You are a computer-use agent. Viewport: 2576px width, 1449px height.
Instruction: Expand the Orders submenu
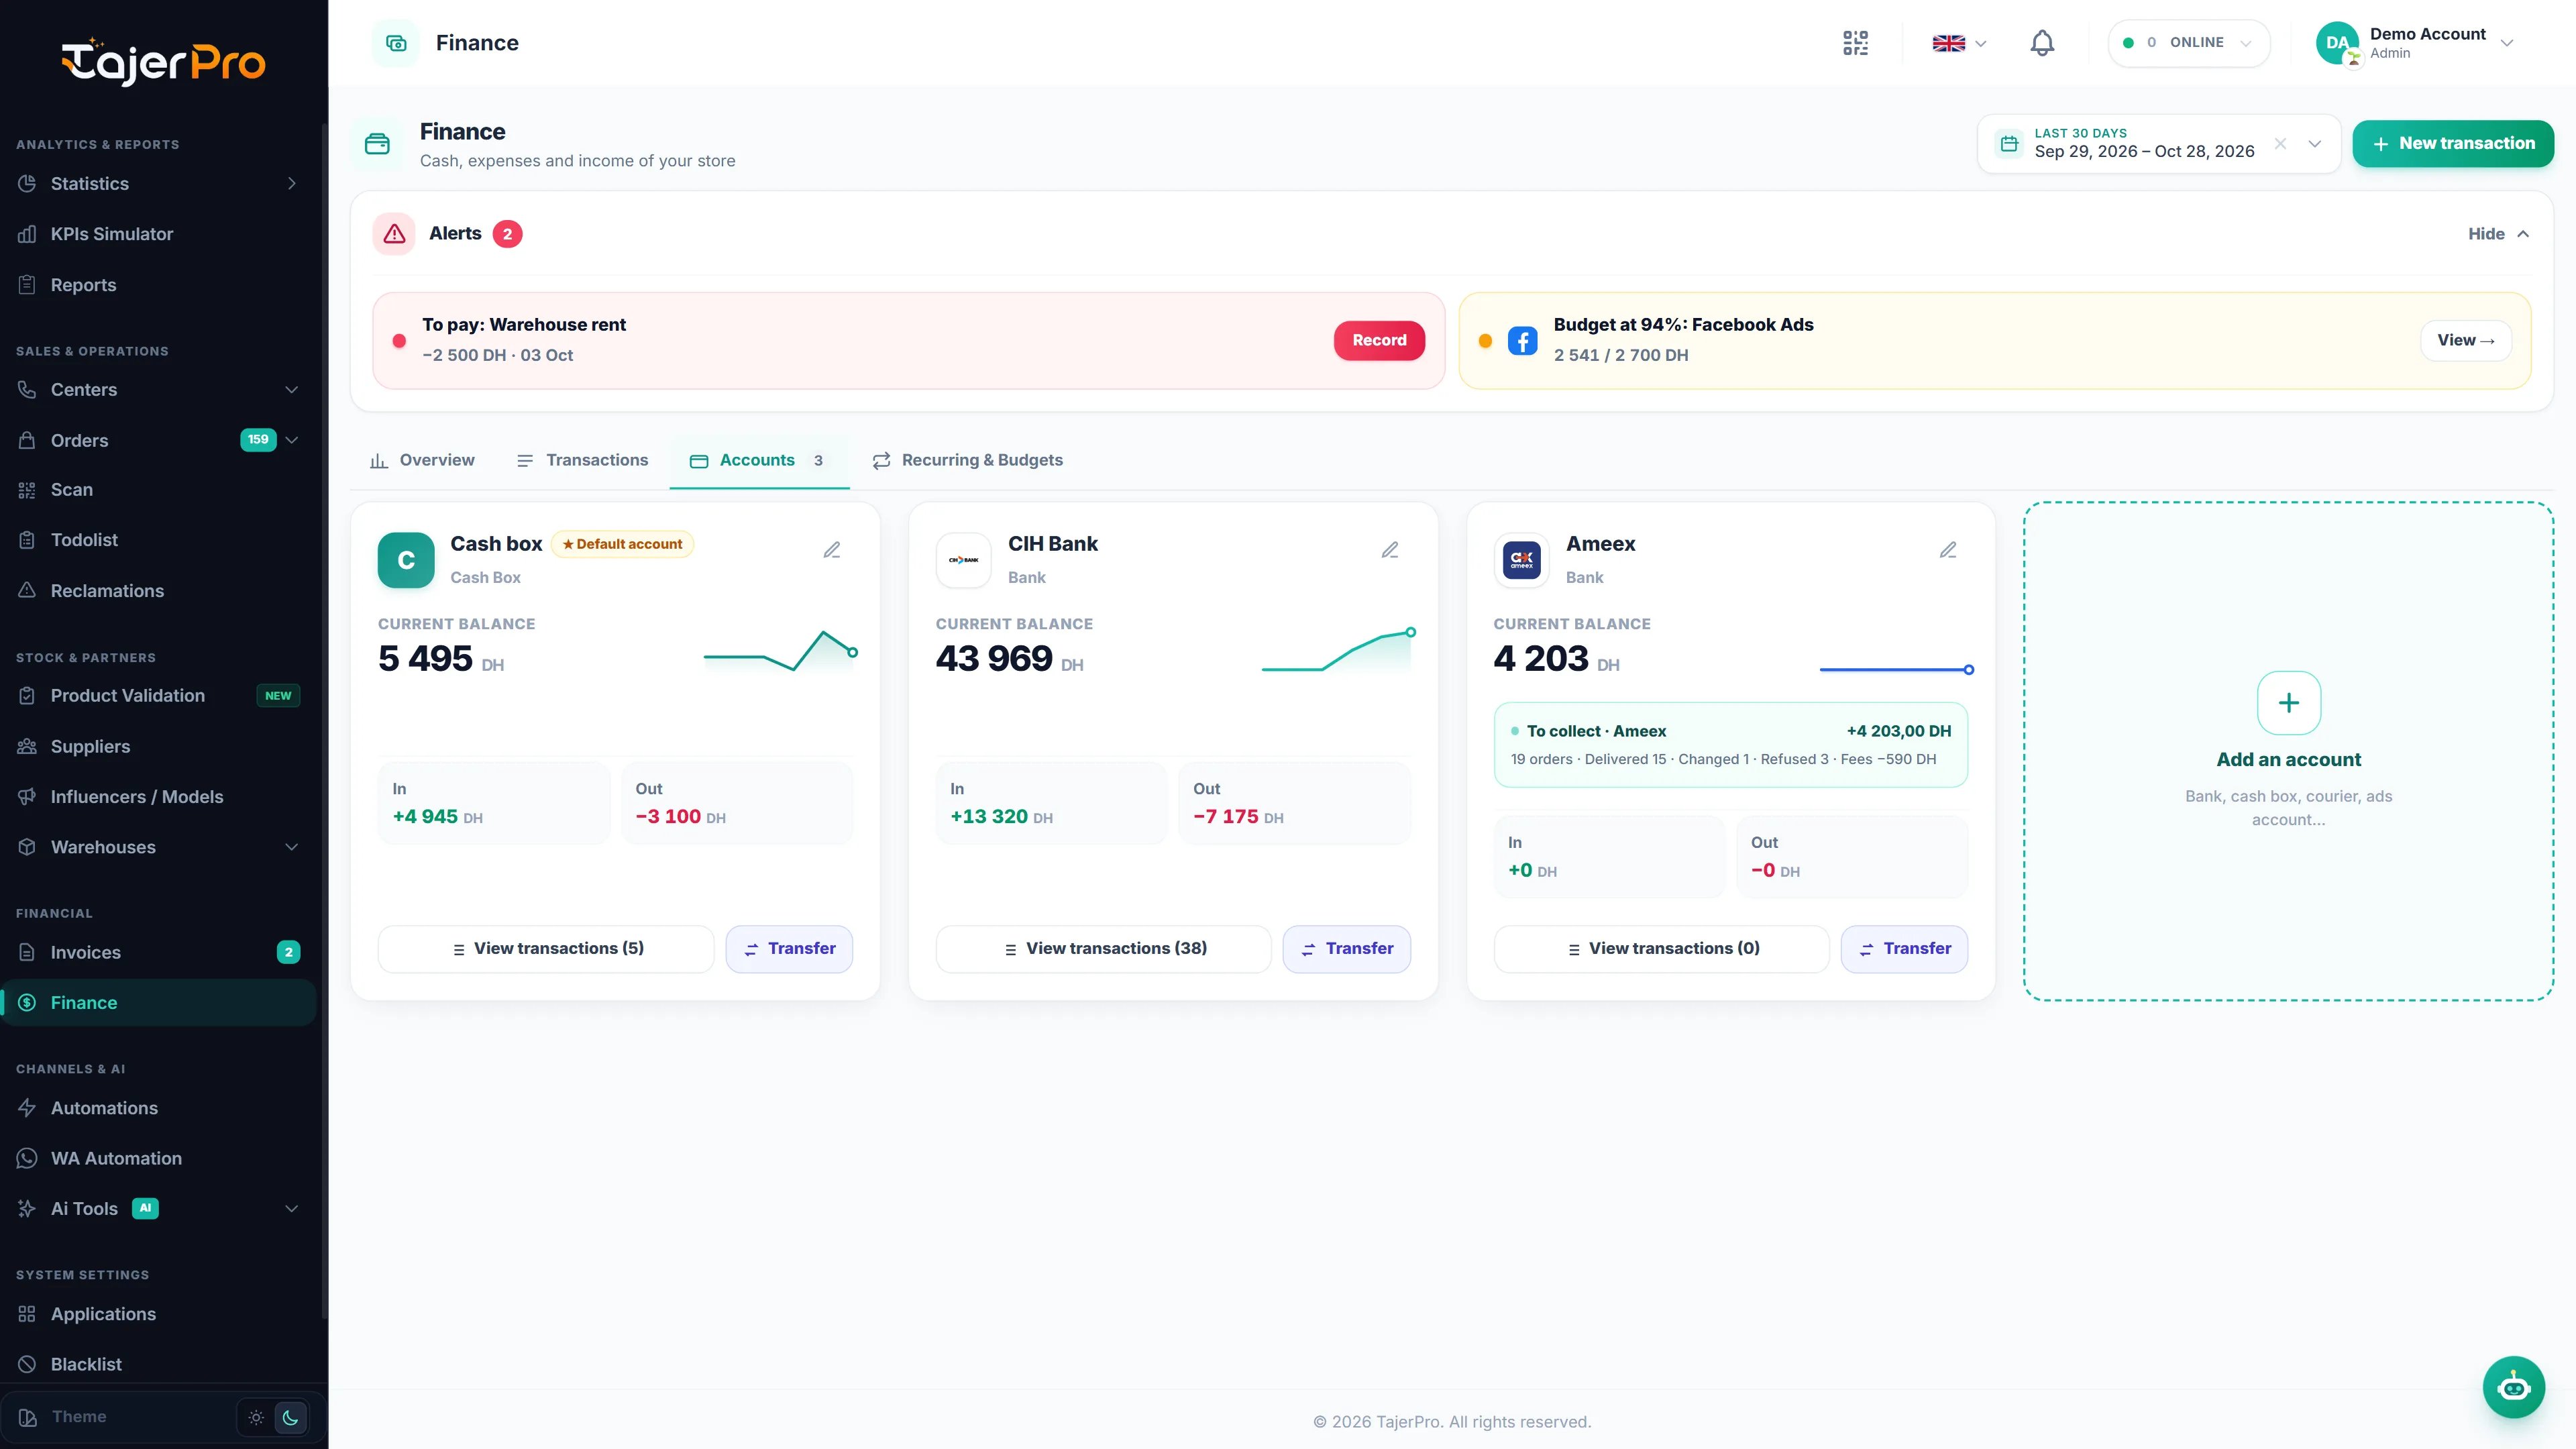coord(291,440)
